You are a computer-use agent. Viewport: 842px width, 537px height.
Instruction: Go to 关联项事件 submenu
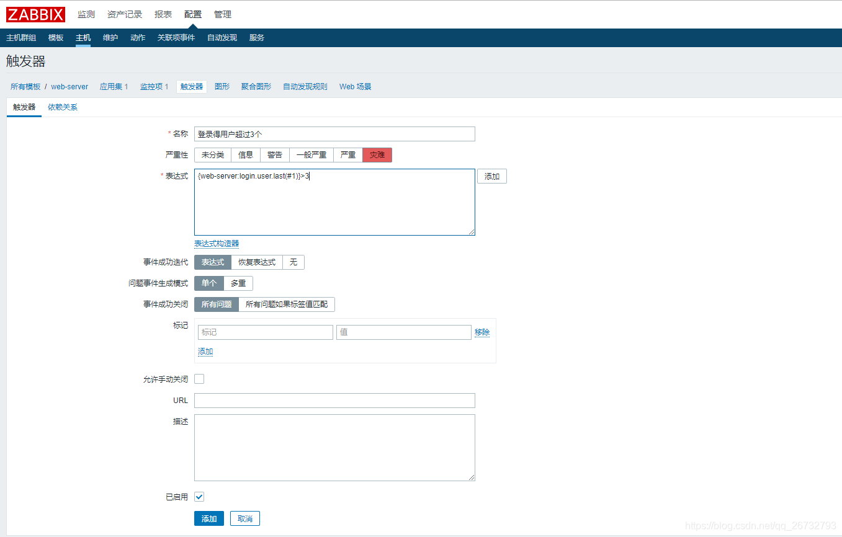[176, 38]
